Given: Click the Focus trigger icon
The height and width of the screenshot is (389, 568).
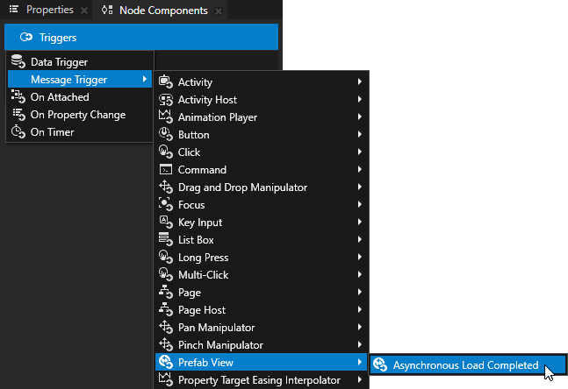Looking at the screenshot, I should [166, 205].
